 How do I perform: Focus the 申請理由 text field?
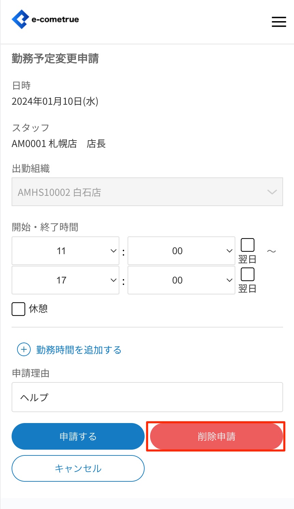[147, 397]
